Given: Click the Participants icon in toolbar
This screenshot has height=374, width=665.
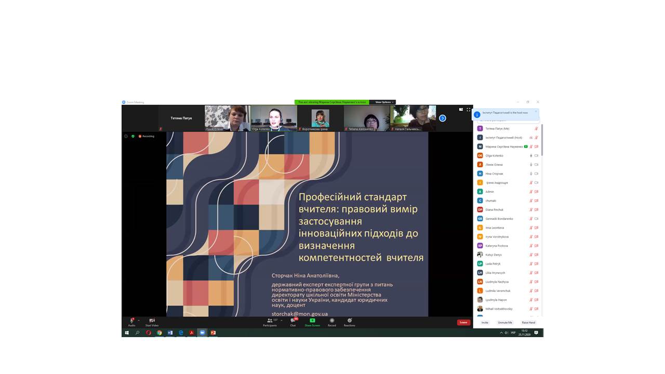Looking at the screenshot, I should [x=270, y=321].
